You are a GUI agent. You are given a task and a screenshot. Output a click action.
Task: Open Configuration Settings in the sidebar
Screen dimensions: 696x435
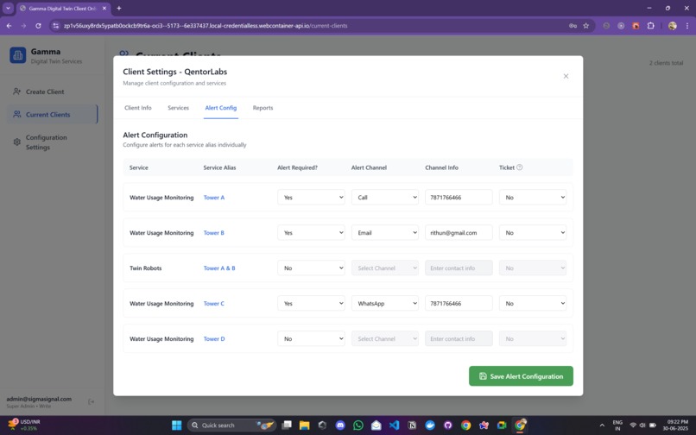pos(53,142)
